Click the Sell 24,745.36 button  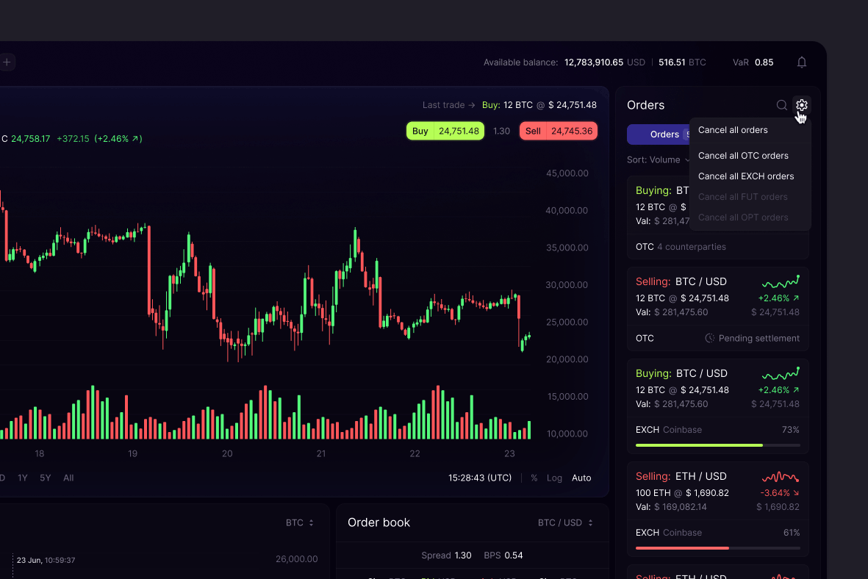pos(558,132)
